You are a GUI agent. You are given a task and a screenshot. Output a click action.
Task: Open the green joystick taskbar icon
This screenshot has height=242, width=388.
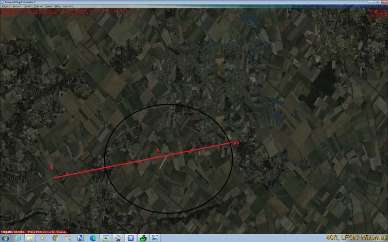[143, 238]
